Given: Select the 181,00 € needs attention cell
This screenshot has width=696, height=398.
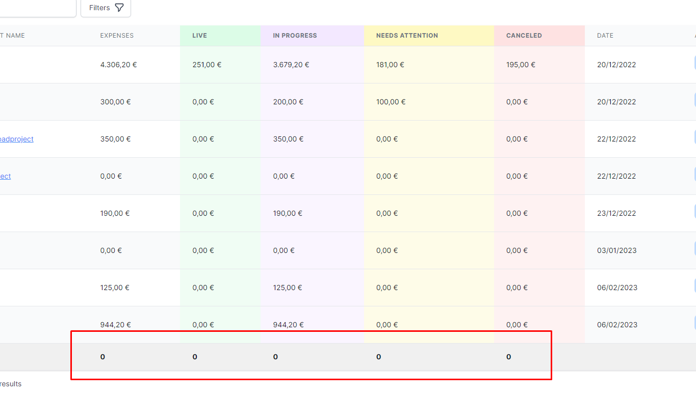Looking at the screenshot, I should (390, 65).
